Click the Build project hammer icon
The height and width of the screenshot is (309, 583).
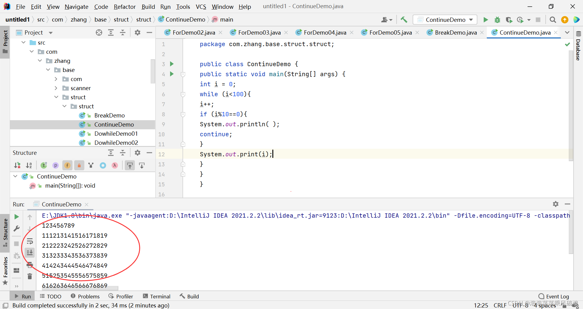pos(404,20)
